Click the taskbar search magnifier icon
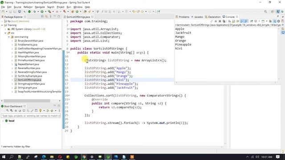Screen dimensions: 285x160 tap(12, 157)
